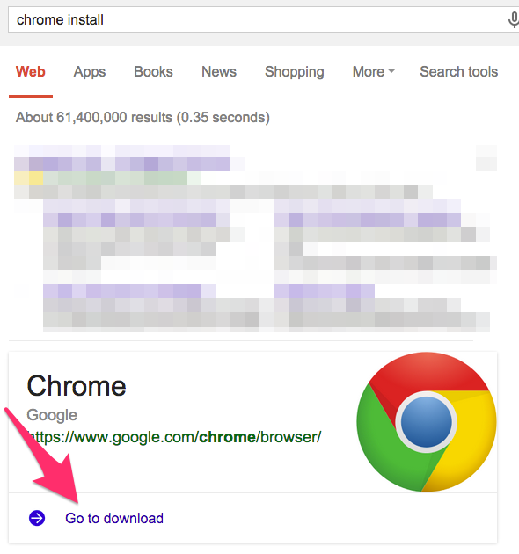Switch to the Apps tab
Image resolution: width=519 pixels, height=554 pixels.
[90, 72]
